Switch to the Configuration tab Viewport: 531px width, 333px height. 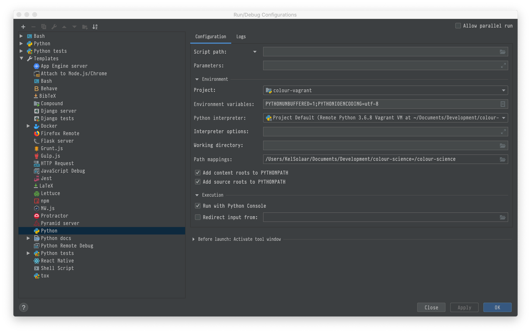point(211,37)
